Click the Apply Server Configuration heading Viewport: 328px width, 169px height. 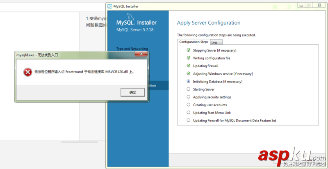[209, 23]
